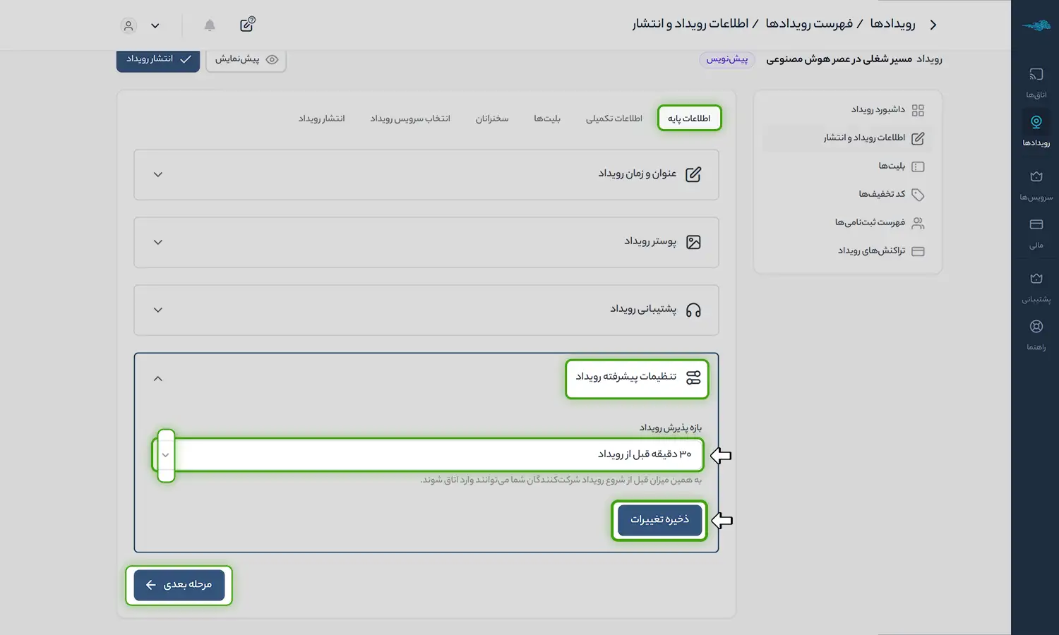Click the back chevron beside breadcrumb
The height and width of the screenshot is (635, 1059).
[x=933, y=25]
